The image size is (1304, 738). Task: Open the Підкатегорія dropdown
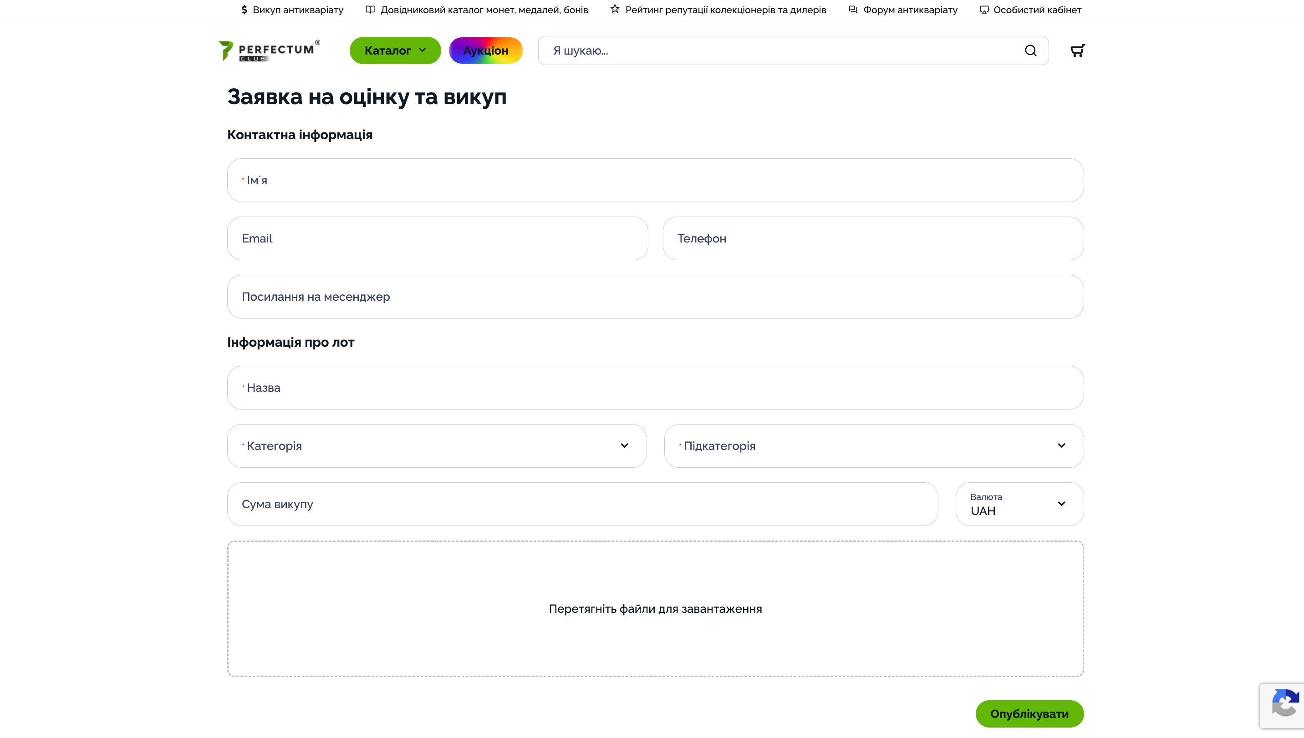tap(873, 446)
